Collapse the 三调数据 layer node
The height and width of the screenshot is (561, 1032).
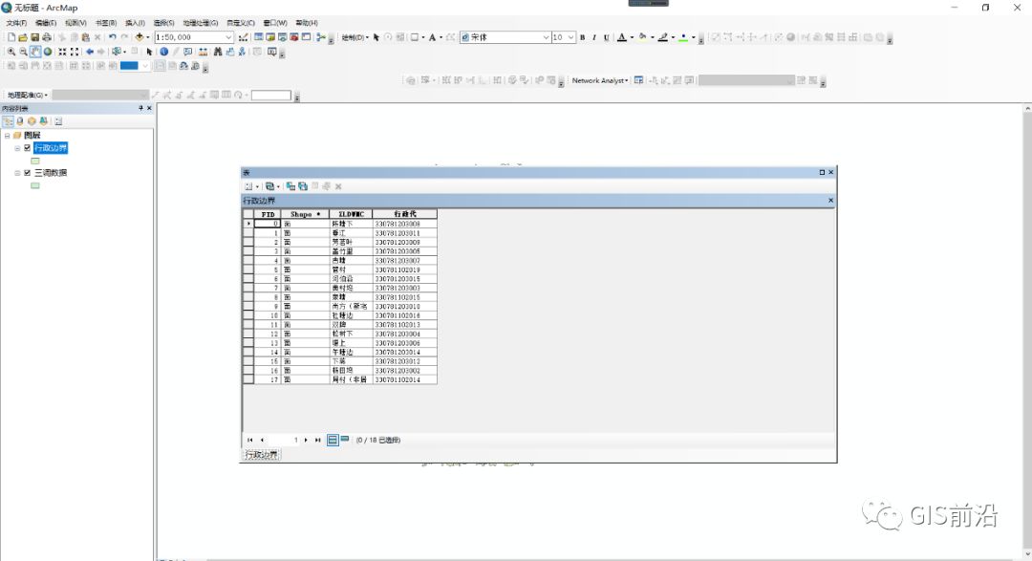pyautogui.click(x=18, y=173)
